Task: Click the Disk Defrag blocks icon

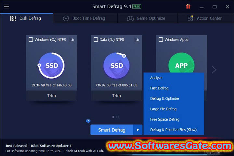Action: coord(13,18)
